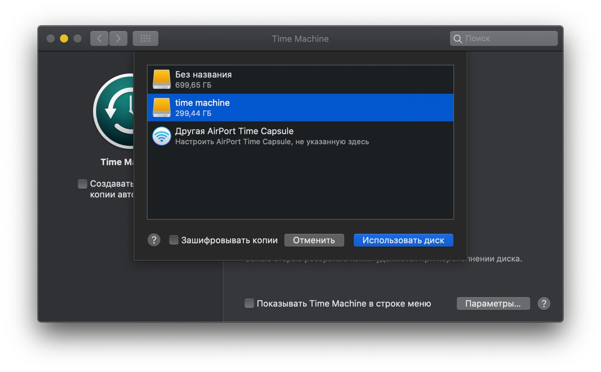The image size is (601, 372).
Task: Open 'Параметры...' options
Action: 493,303
